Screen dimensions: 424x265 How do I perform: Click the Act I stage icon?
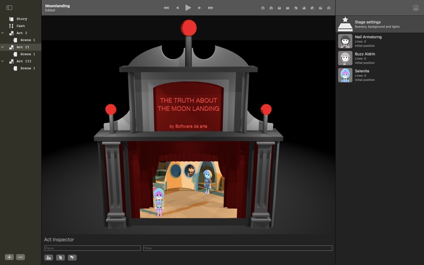11,33
